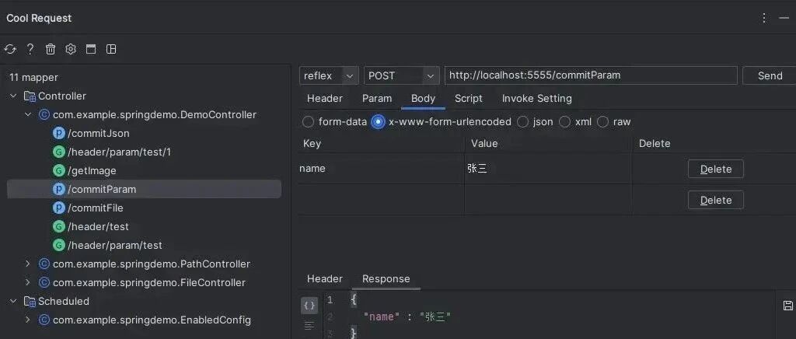Click the URL input field
The height and width of the screenshot is (339, 796).
click(x=591, y=75)
